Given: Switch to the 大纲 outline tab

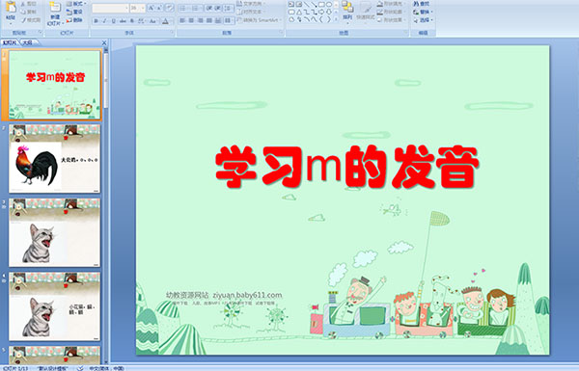Looking at the screenshot, I should pos(27,42).
